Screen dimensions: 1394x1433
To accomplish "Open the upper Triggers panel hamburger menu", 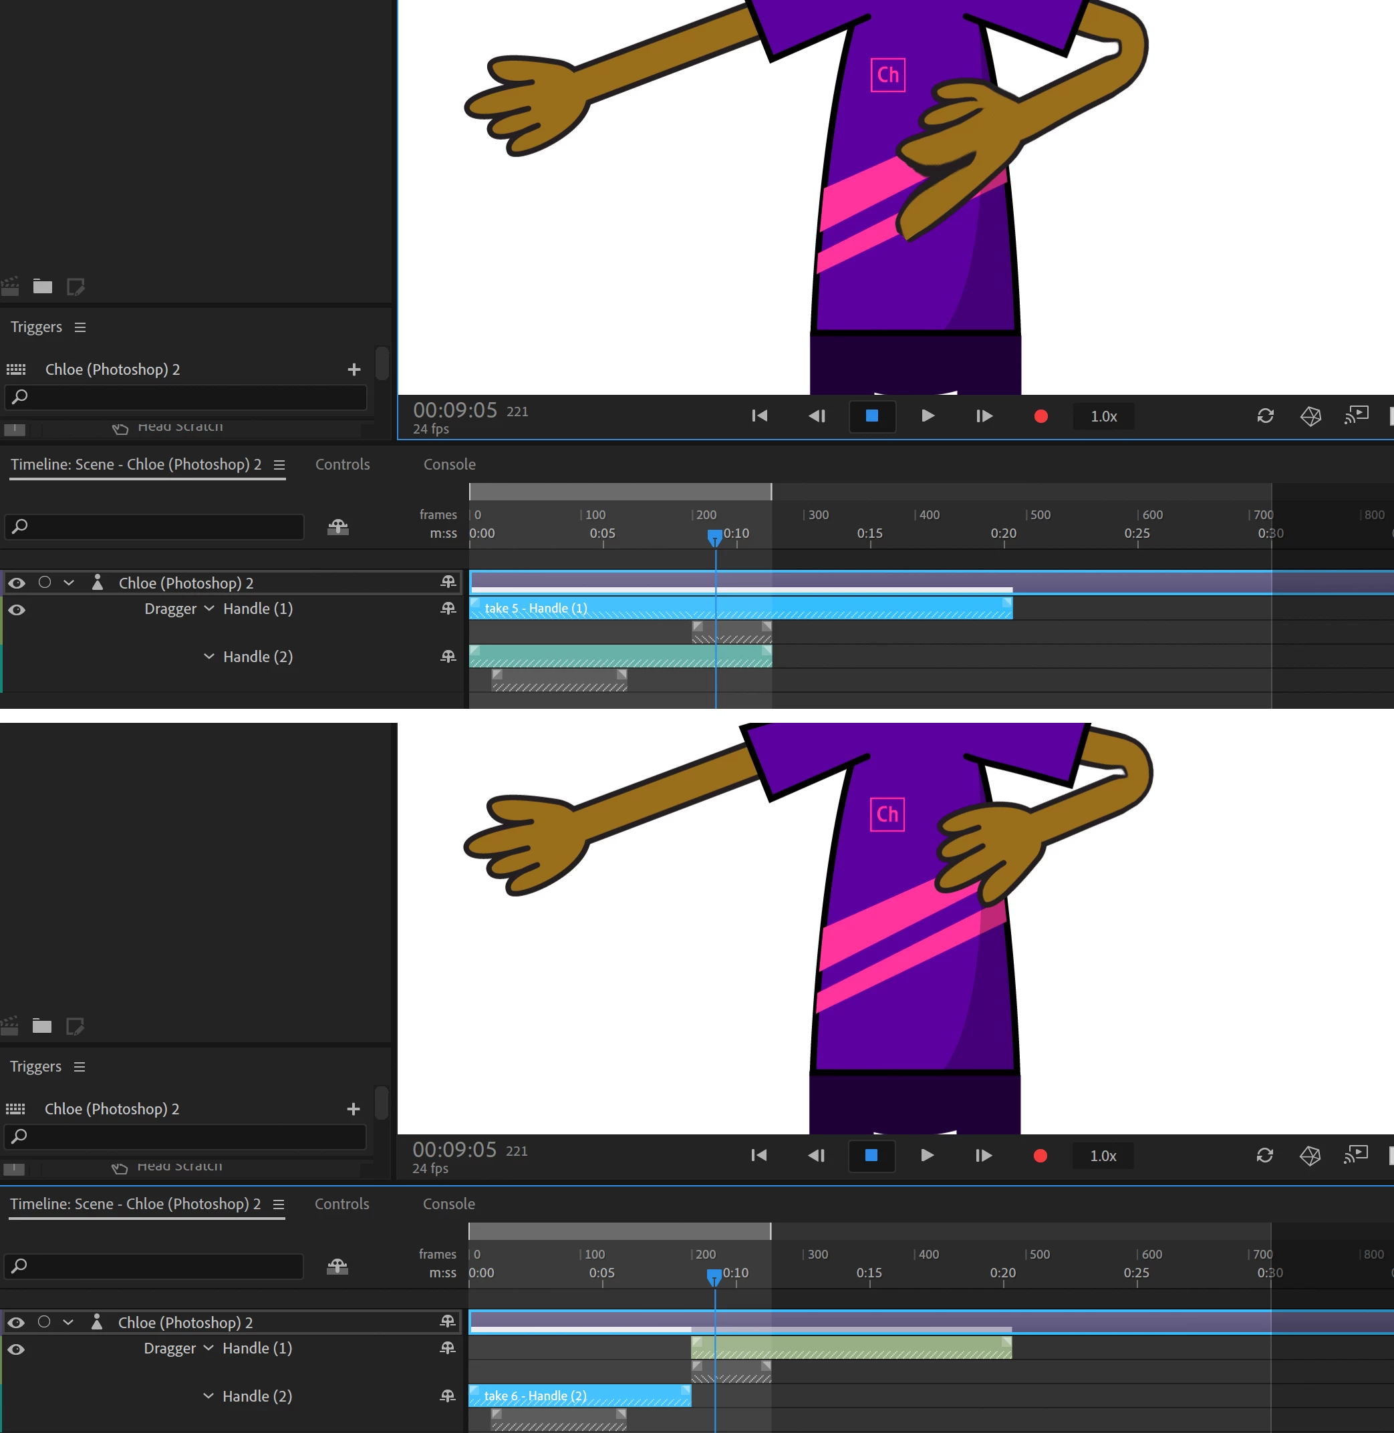I will tap(81, 327).
